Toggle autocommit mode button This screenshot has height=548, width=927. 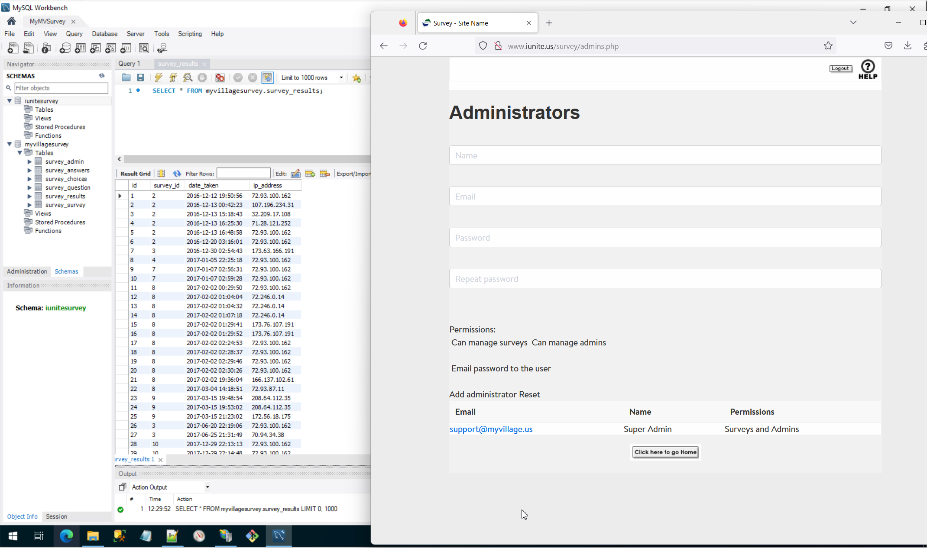click(x=267, y=77)
